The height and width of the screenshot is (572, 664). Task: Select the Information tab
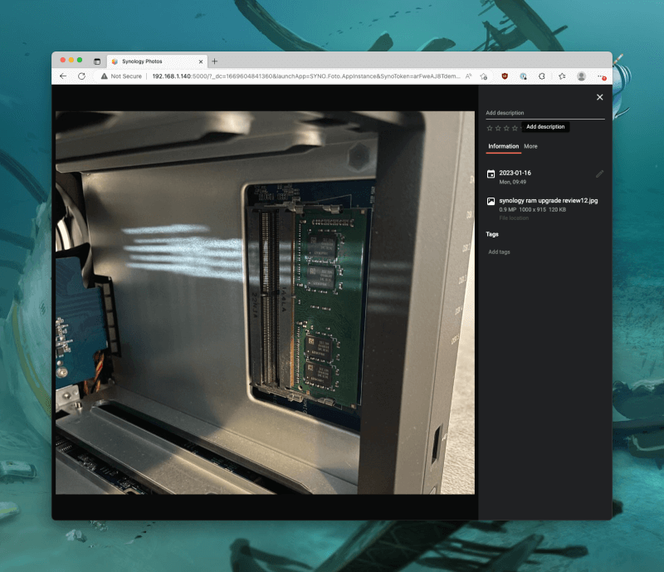503,146
